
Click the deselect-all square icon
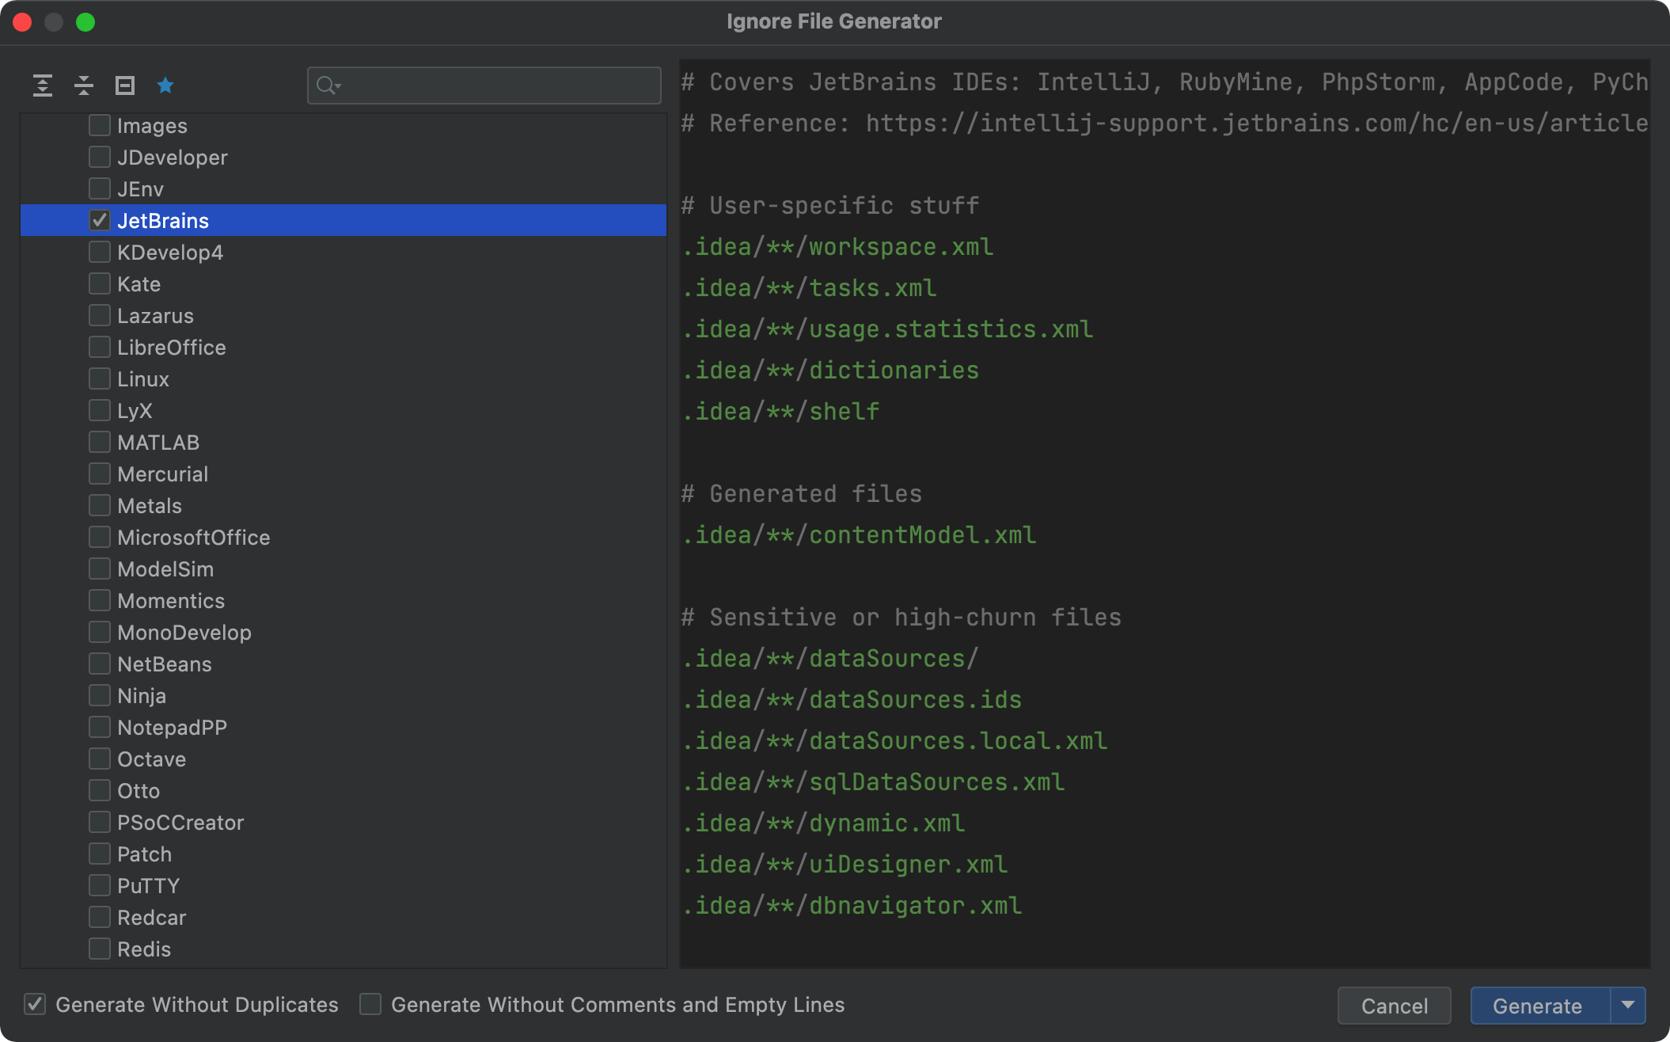[125, 86]
